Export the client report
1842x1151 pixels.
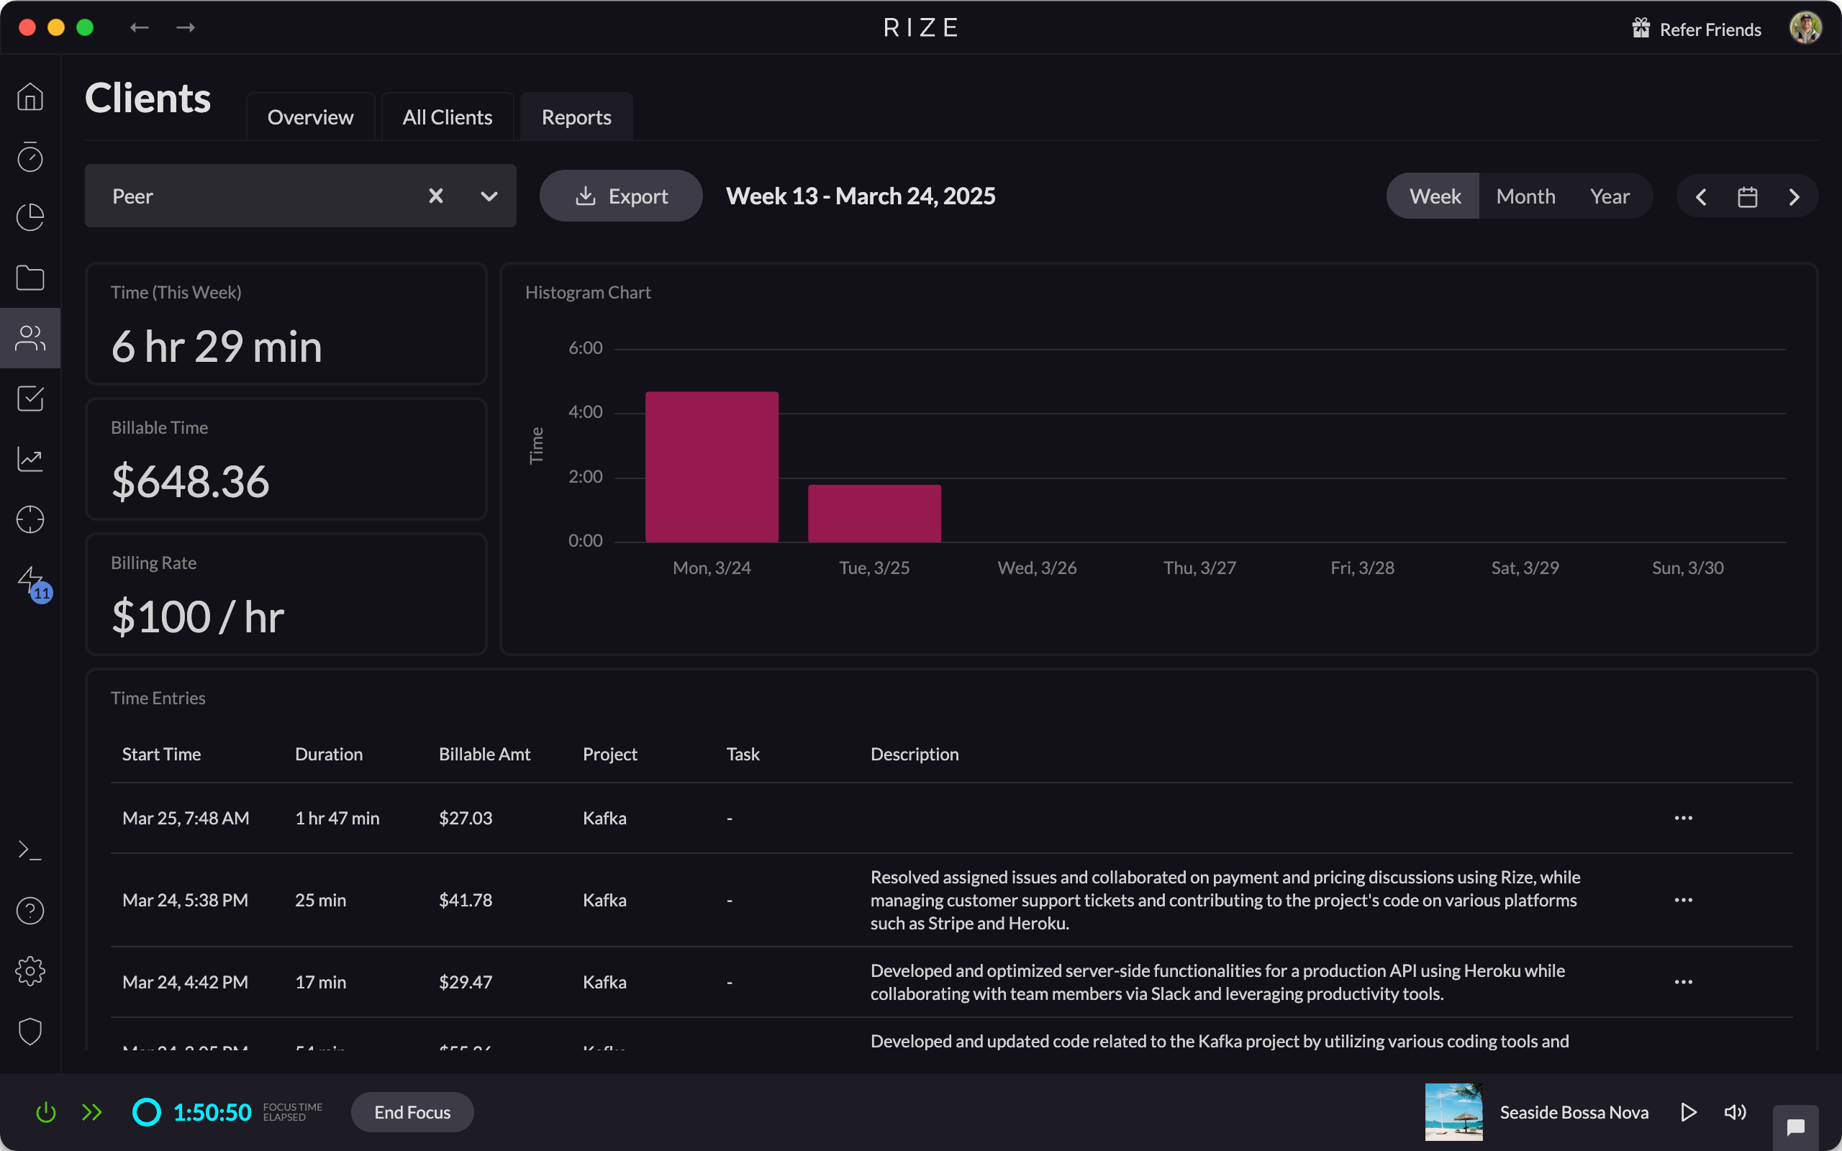620,196
